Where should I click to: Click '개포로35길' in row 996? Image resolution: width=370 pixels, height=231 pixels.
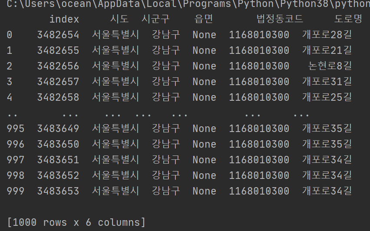327,144
